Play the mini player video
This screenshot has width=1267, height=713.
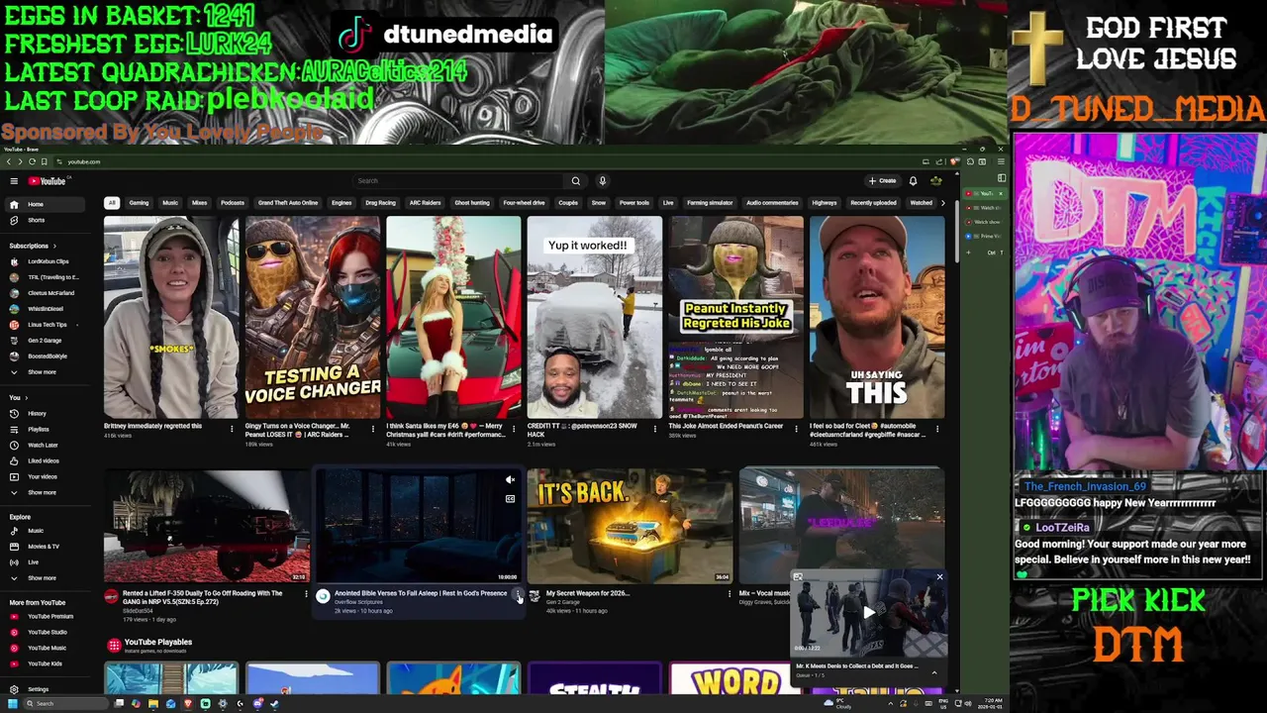point(868,612)
